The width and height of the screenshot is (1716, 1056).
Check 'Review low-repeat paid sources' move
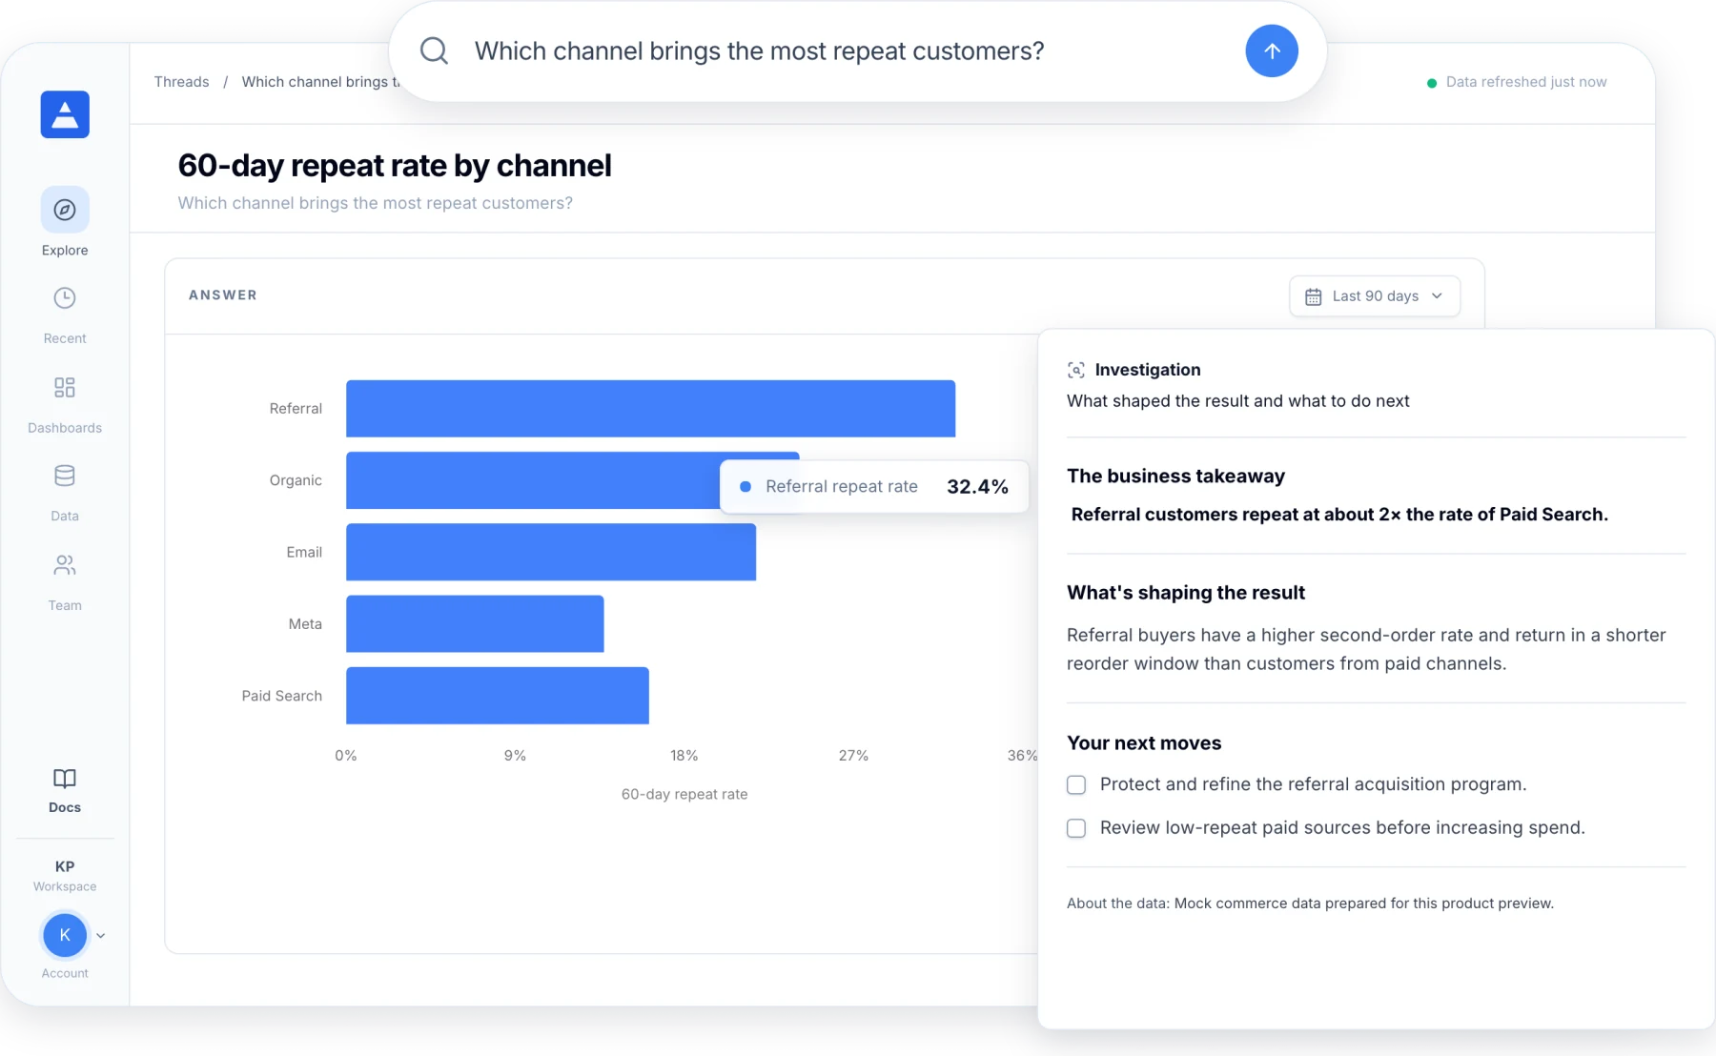tap(1076, 828)
